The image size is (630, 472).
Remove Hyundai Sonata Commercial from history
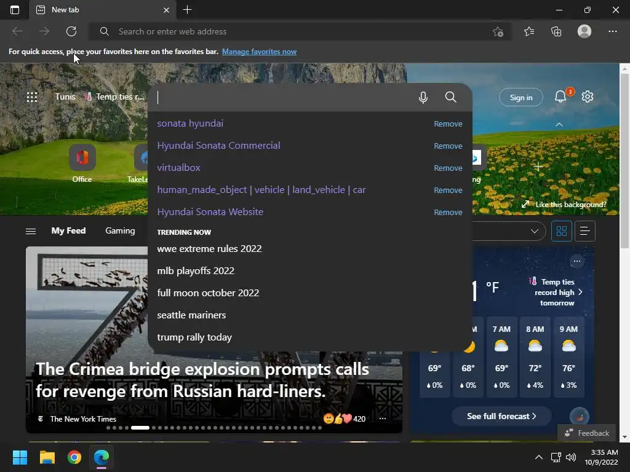(448, 146)
